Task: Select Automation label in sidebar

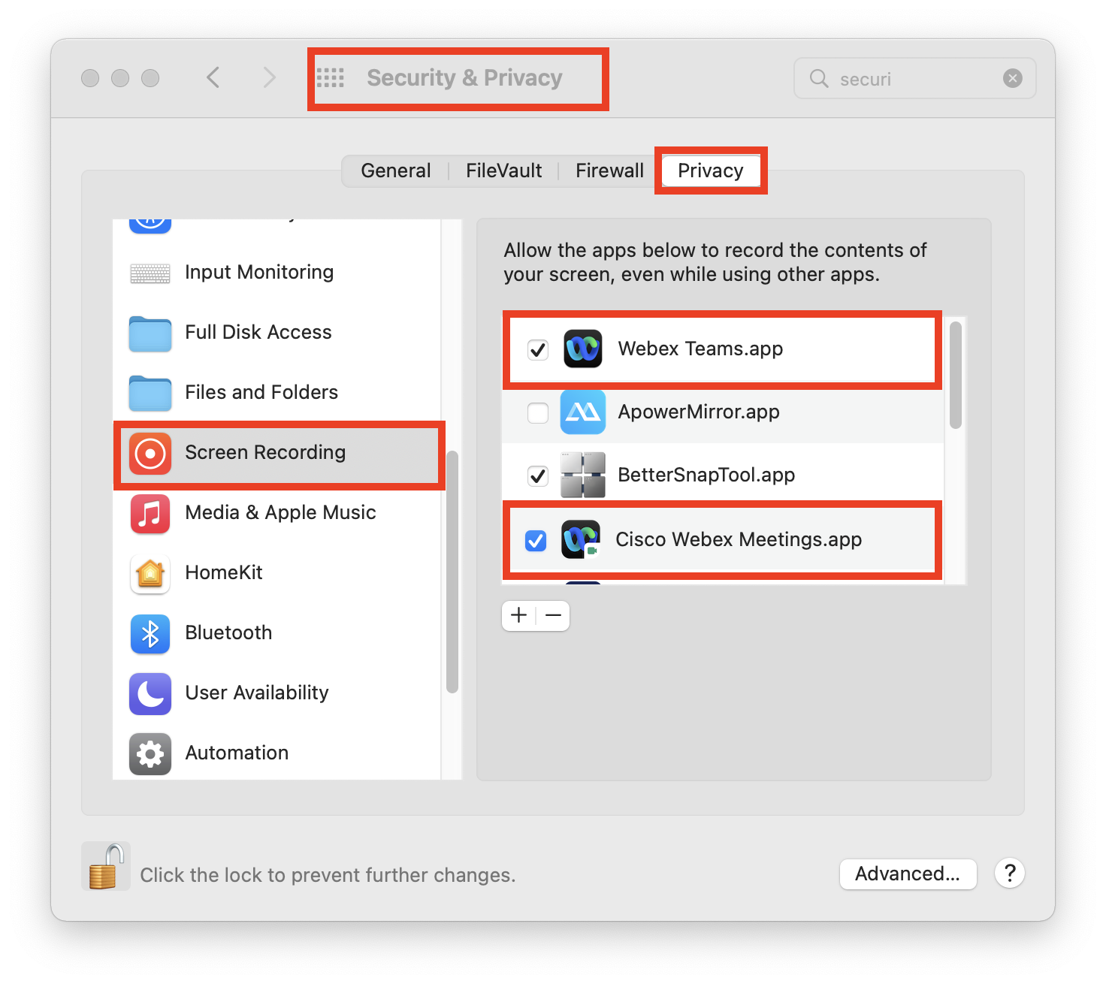Action: pos(237,753)
